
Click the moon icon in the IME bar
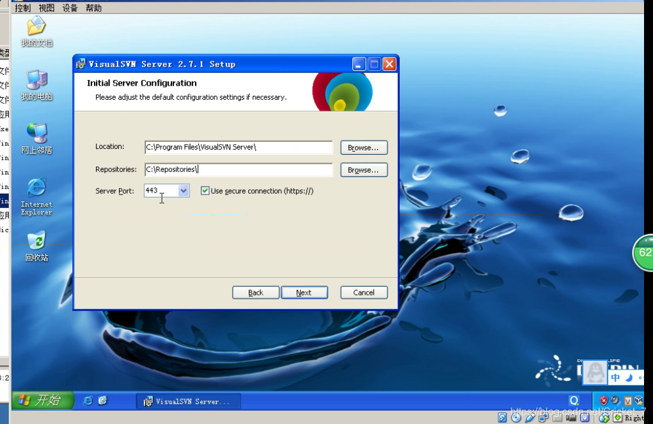pos(629,377)
